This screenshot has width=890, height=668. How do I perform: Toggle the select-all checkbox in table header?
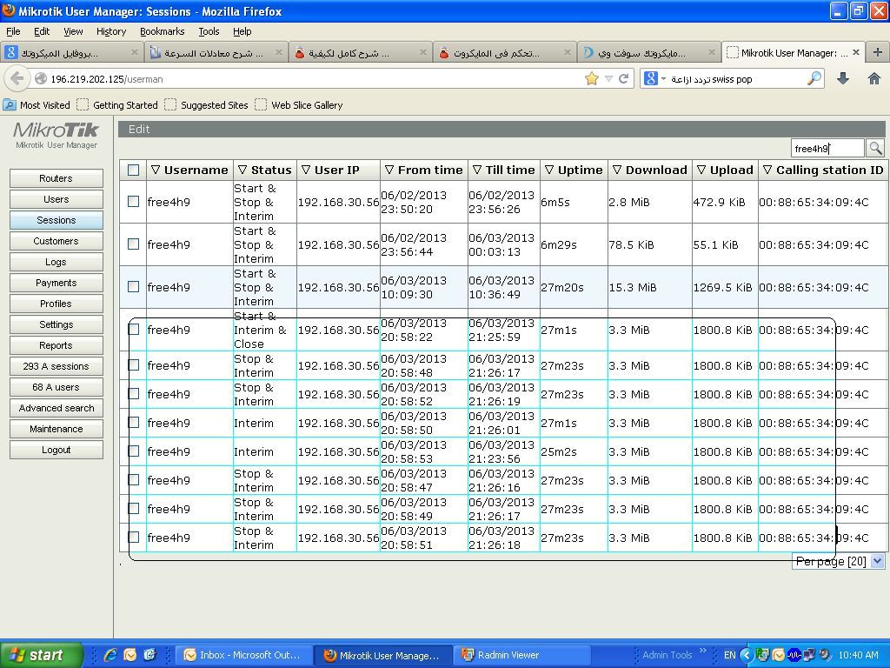pyautogui.click(x=133, y=170)
